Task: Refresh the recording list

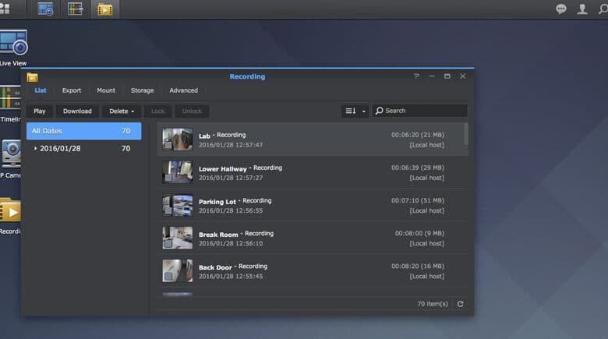Action: 460,304
